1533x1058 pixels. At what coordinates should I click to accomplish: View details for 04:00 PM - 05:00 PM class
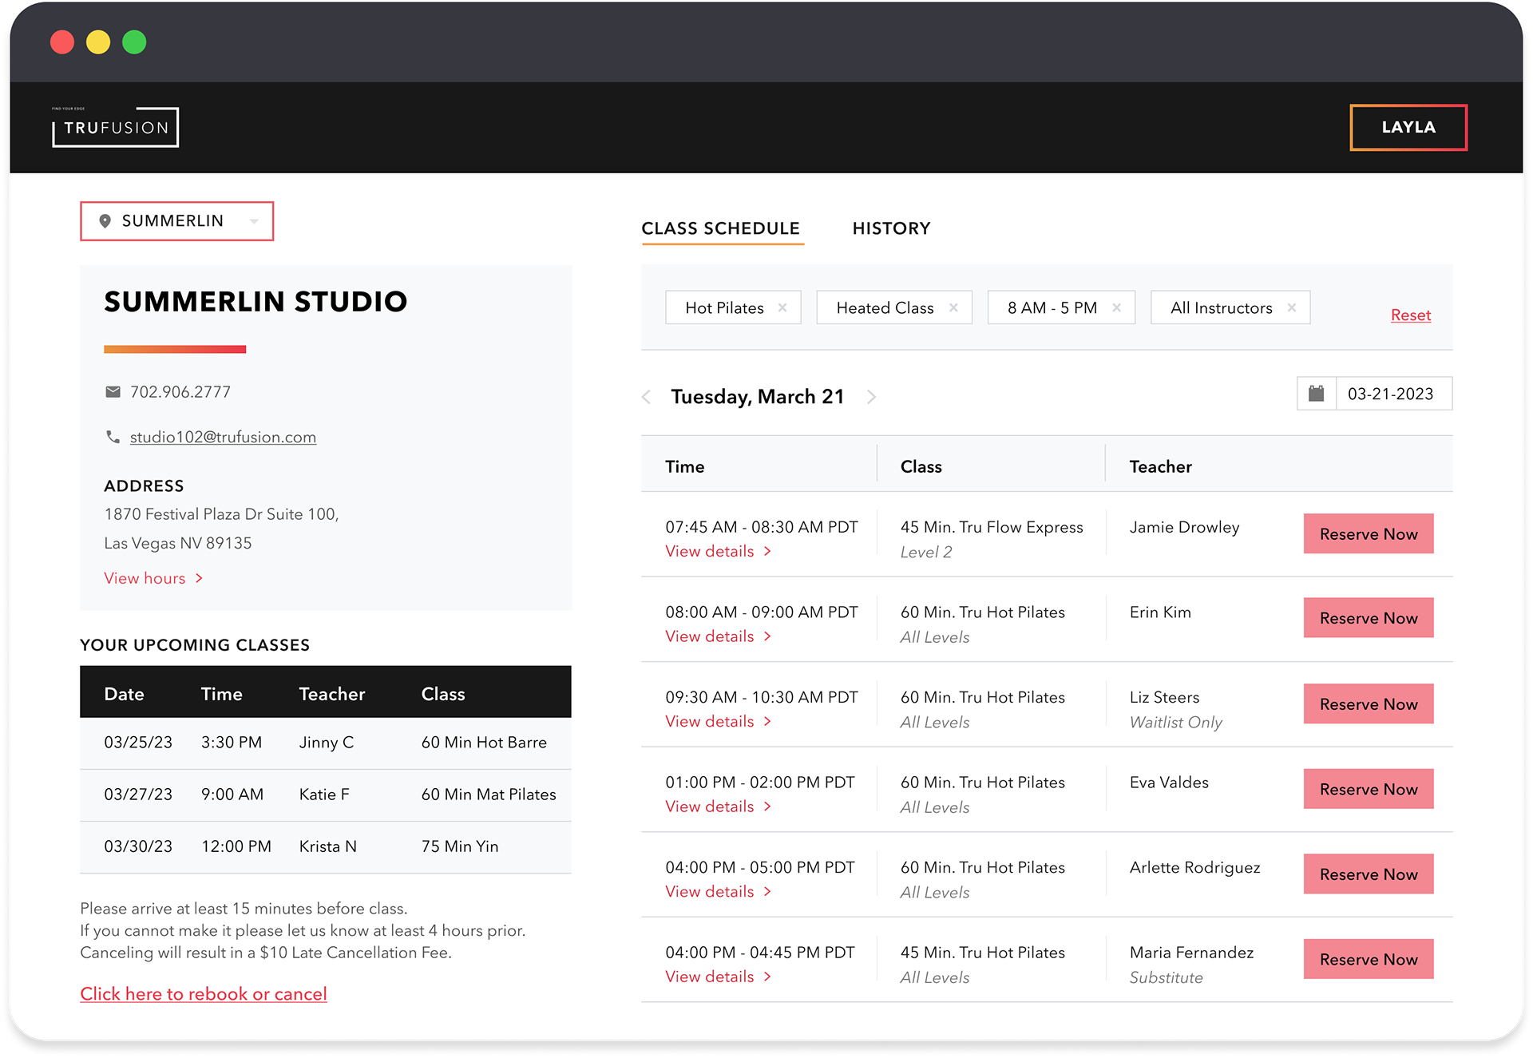click(x=718, y=891)
